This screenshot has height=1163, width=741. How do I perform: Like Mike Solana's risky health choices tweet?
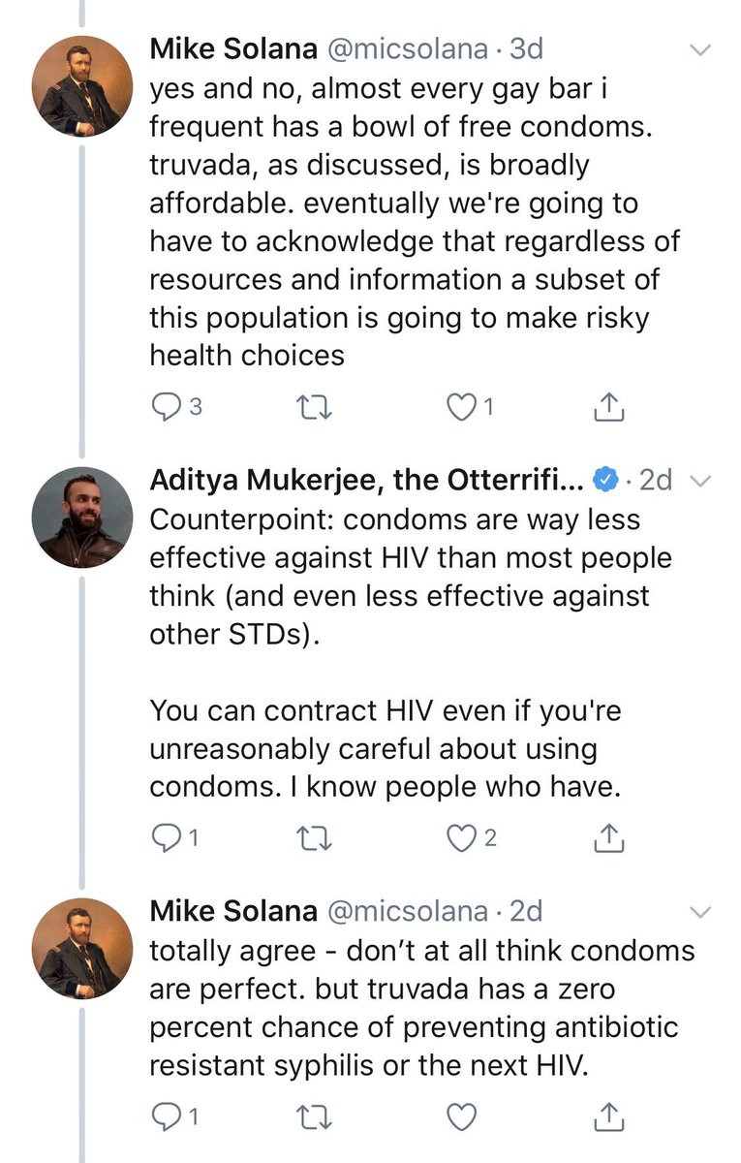click(462, 408)
